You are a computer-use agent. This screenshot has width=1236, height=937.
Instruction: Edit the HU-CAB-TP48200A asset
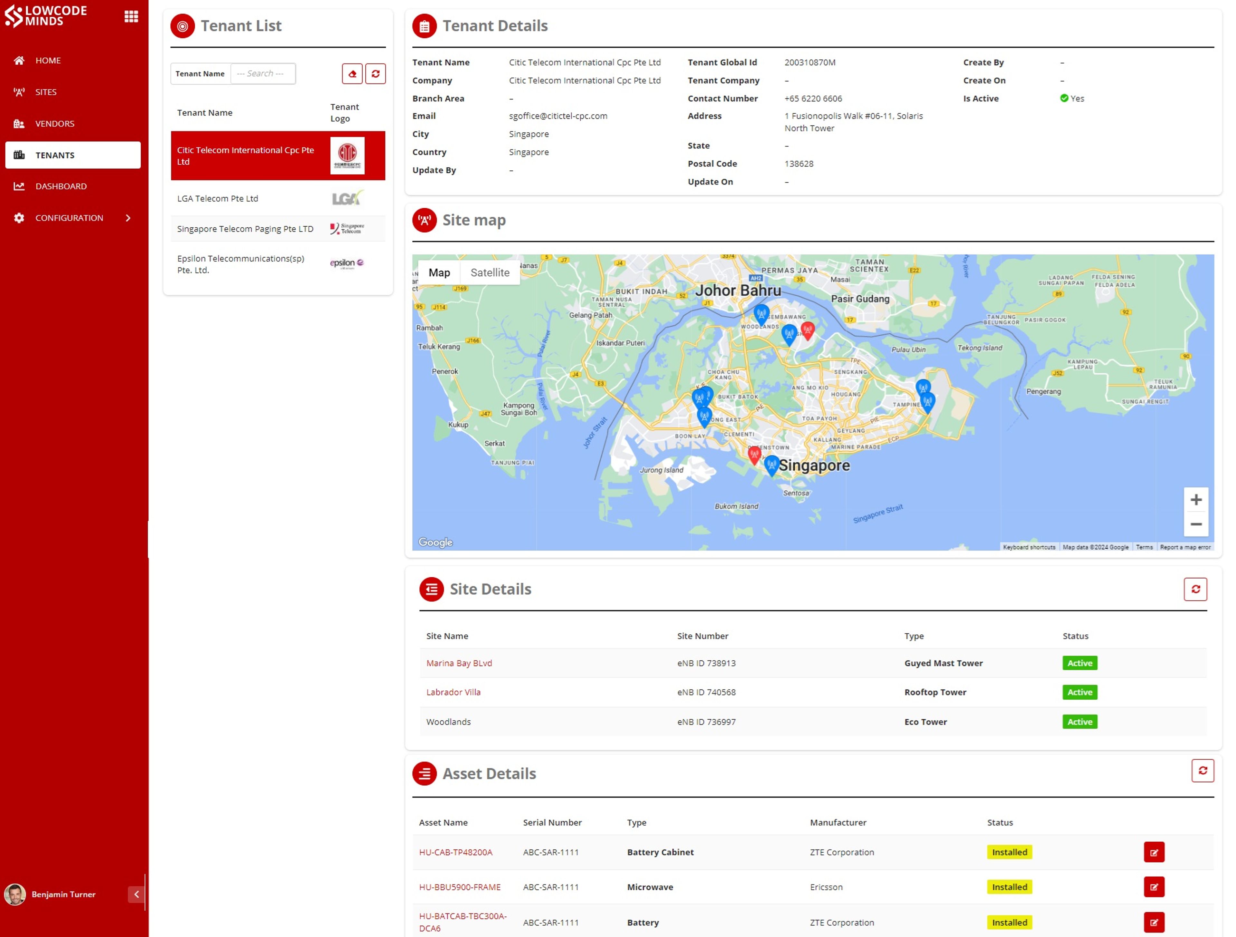click(x=1154, y=853)
